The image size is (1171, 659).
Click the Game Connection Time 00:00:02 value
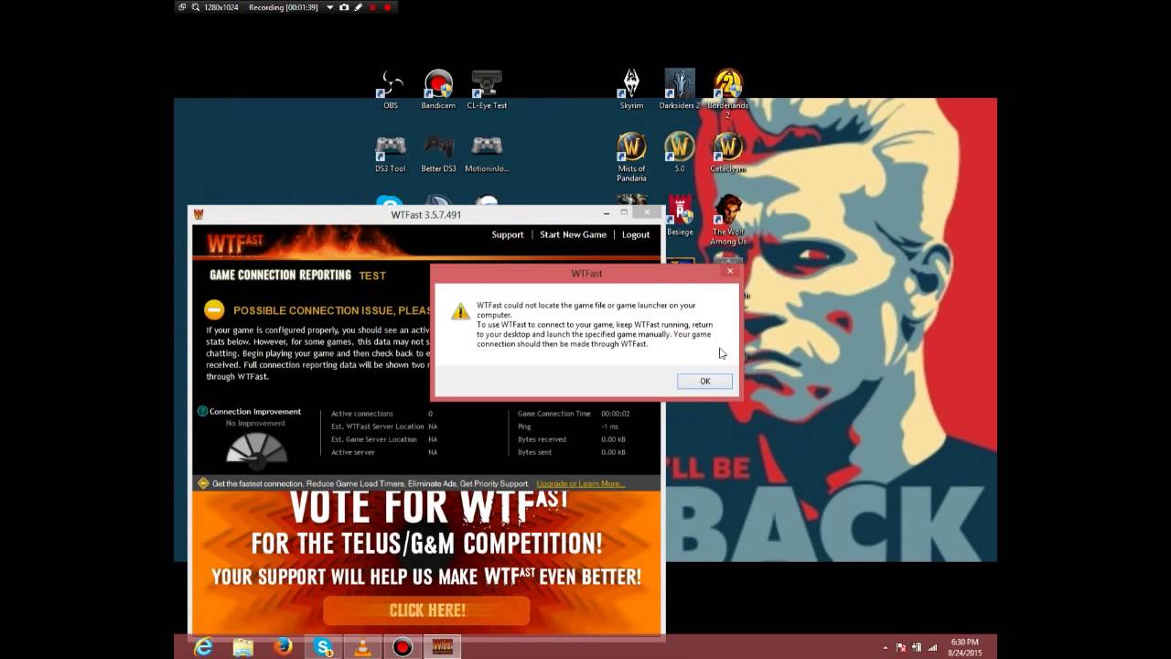615,414
